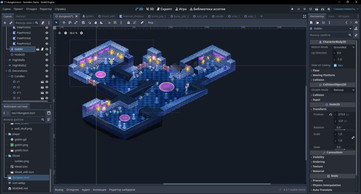Image resolution: width=361 pixels, height=194 pixels.
Task: Stop the running project
Action: (x=304, y=9)
